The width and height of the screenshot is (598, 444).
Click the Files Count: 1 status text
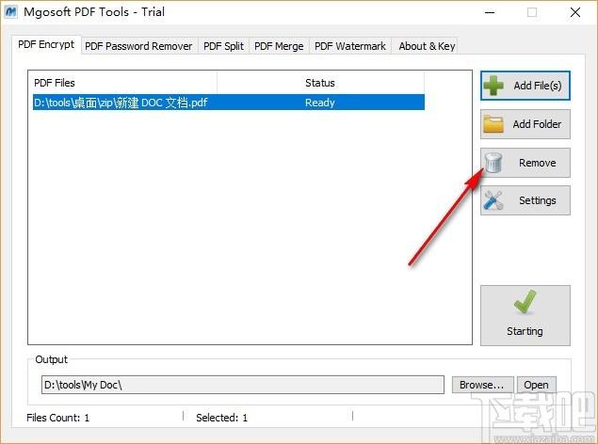tap(58, 418)
